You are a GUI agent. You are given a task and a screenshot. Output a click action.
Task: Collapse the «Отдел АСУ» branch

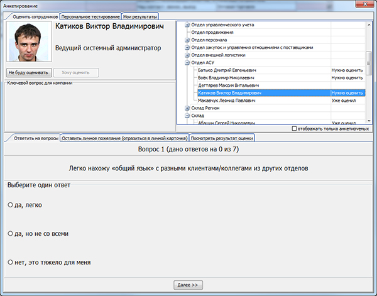(187, 63)
